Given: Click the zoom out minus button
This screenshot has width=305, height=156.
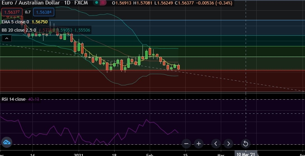Looking at the screenshot, I should pos(186,144).
